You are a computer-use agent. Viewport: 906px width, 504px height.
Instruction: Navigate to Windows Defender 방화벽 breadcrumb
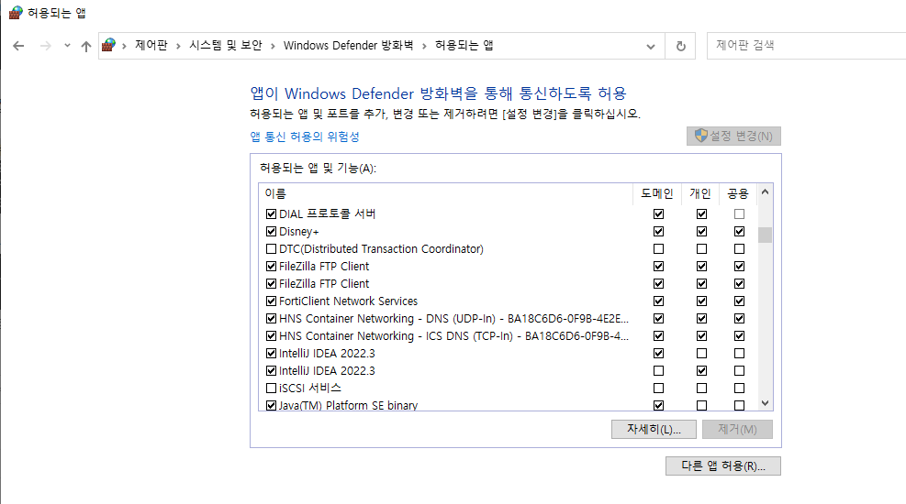[349, 45]
